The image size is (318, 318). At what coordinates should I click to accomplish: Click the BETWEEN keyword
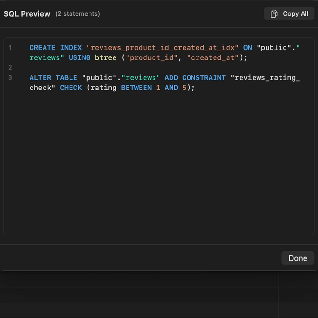coord(136,88)
